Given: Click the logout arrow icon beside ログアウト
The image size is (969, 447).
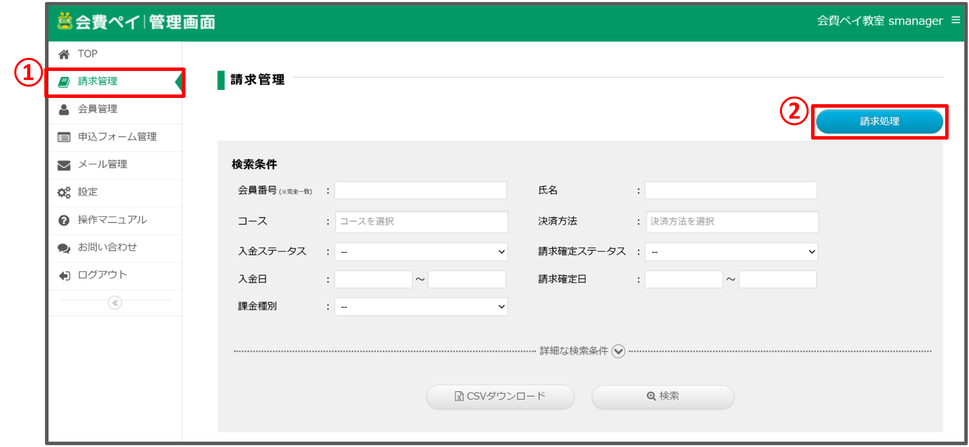Looking at the screenshot, I should click(64, 275).
